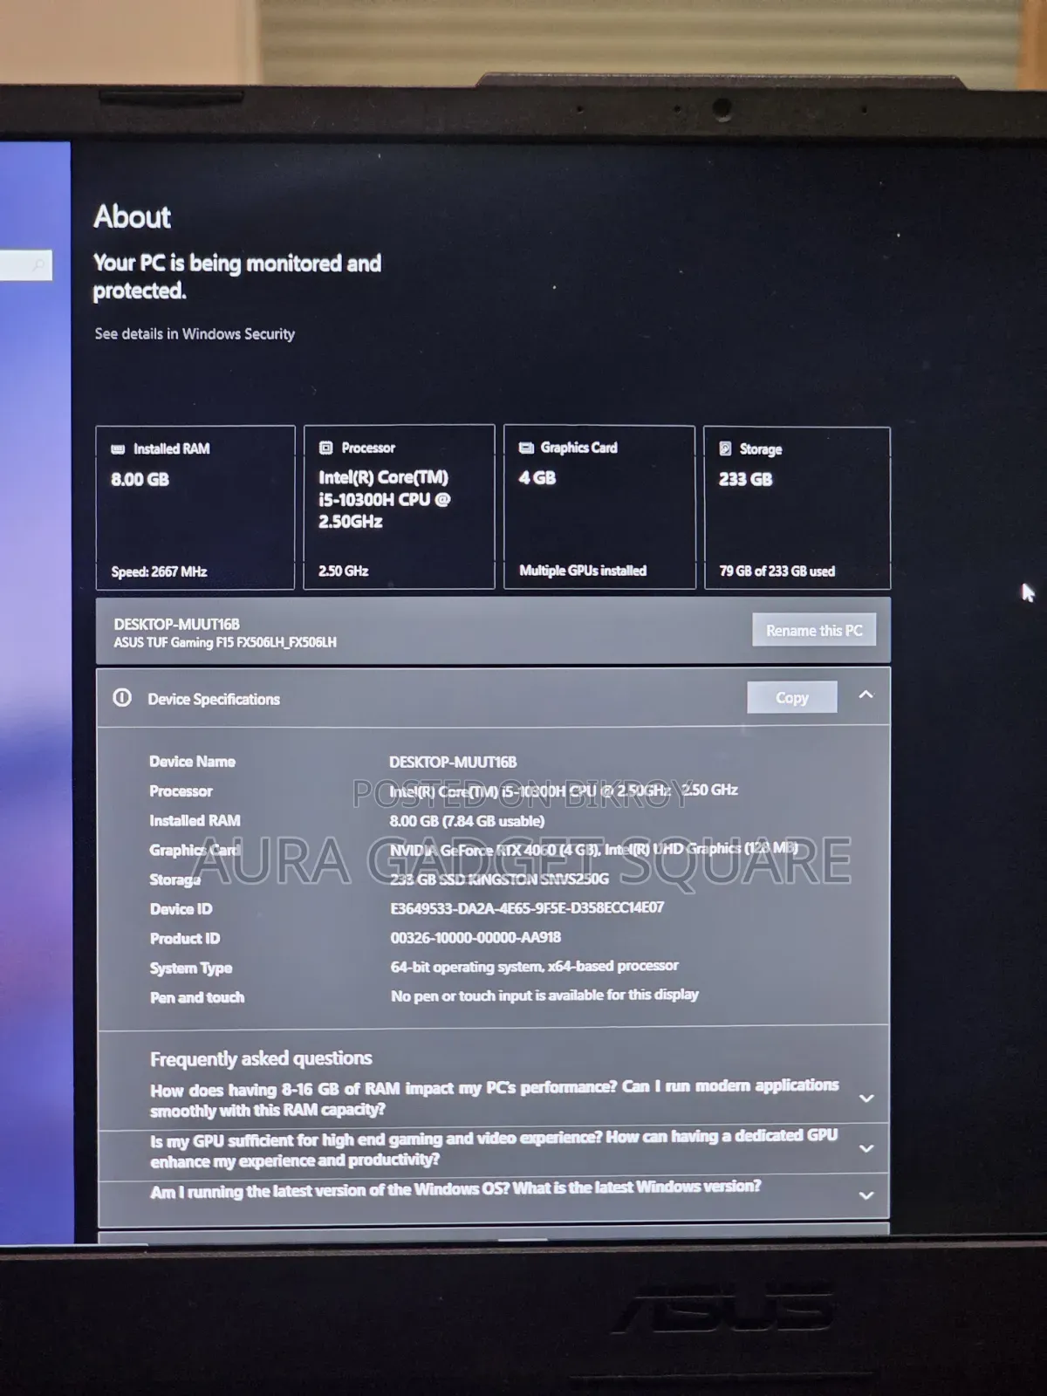Screen dimensions: 1047x1396
Task: Click the 64-bit operating system text
Action: pyautogui.click(x=534, y=967)
